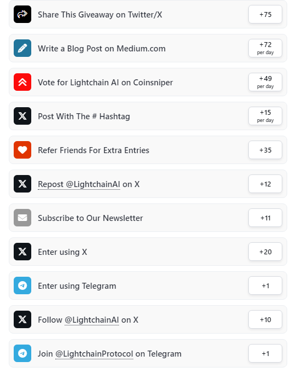This screenshot has height=373, width=296.
Task: Open the @LightchainProtocol Telegram link
Action: click(94, 354)
